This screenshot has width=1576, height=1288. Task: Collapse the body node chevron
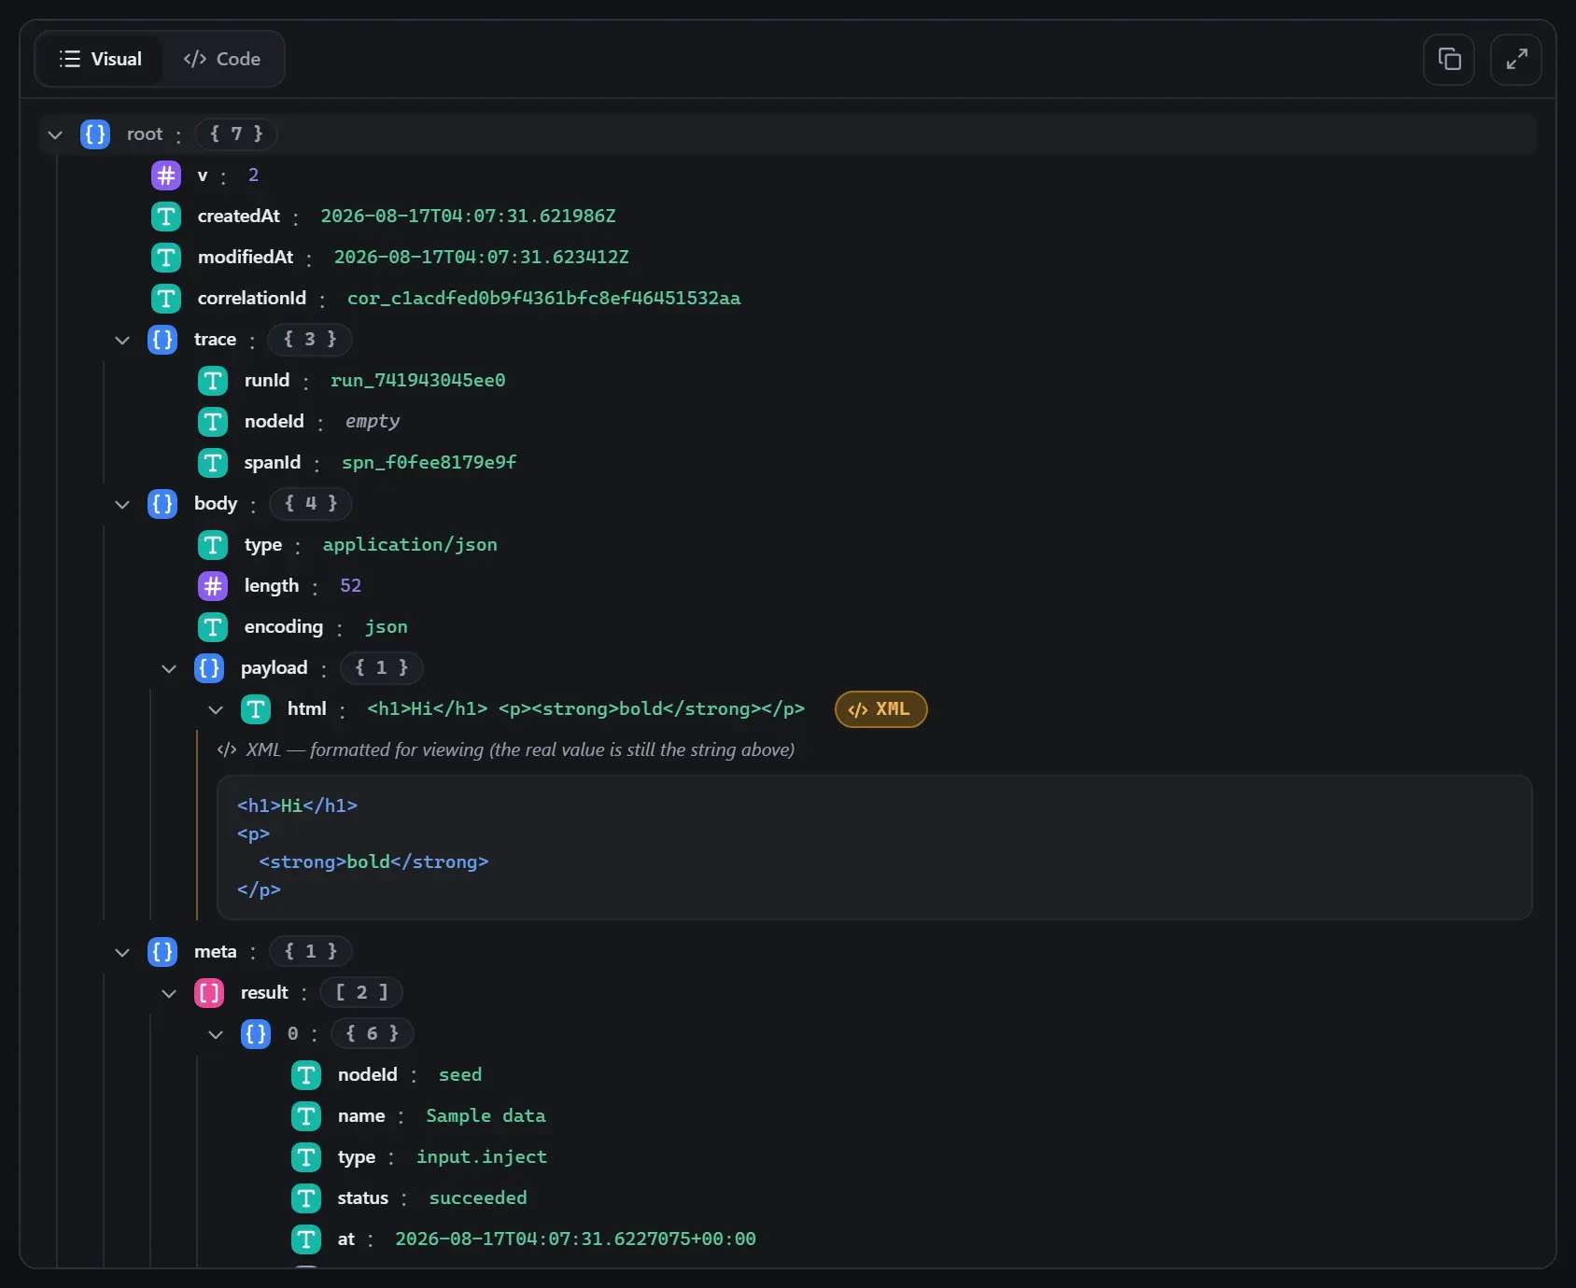pos(122,504)
